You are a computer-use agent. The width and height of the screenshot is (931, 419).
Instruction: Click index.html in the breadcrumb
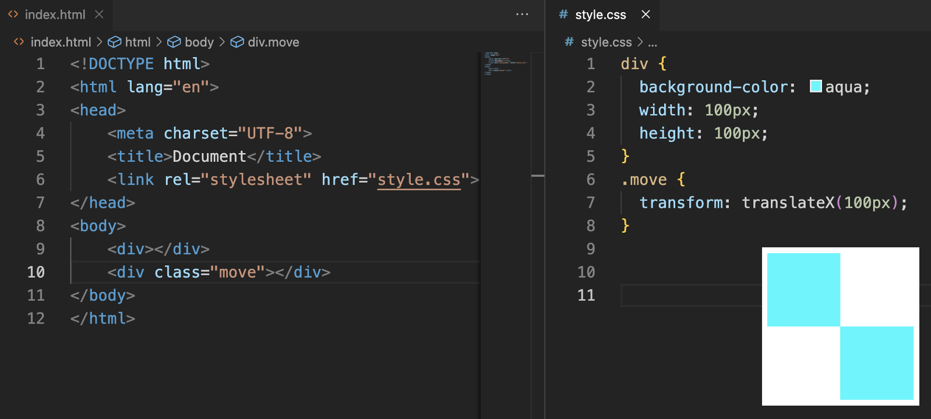pos(61,42)
